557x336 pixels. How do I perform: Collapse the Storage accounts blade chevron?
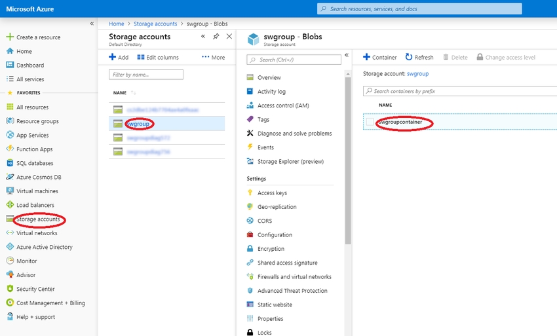coord(203,37)
